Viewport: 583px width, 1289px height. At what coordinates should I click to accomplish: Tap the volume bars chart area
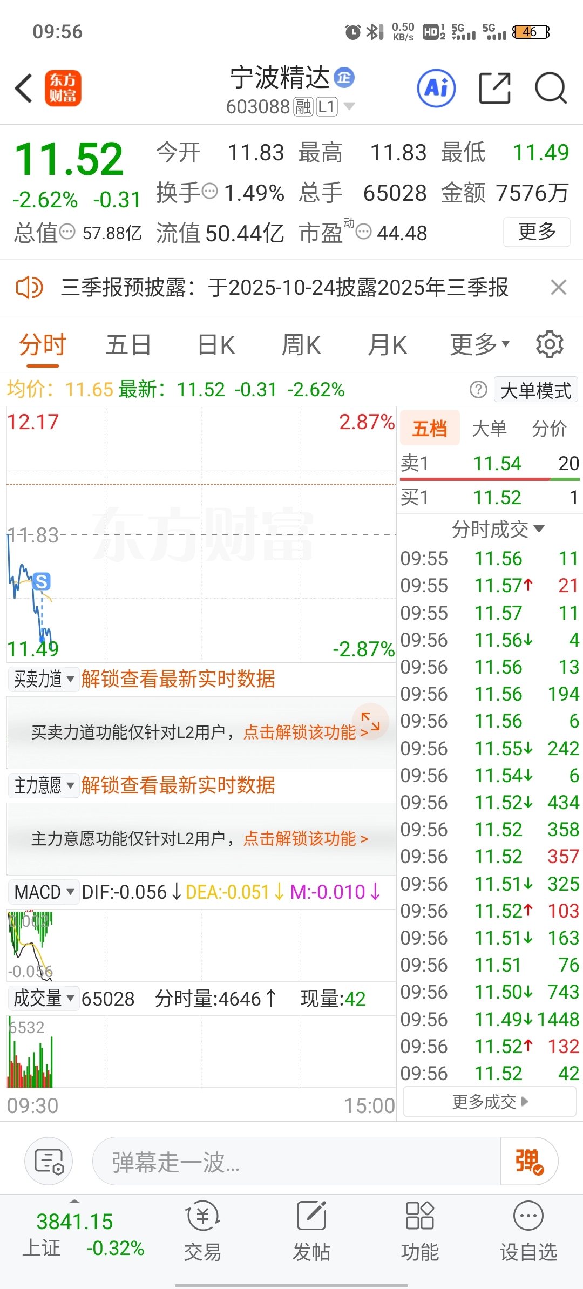(x=201, y=1052)
